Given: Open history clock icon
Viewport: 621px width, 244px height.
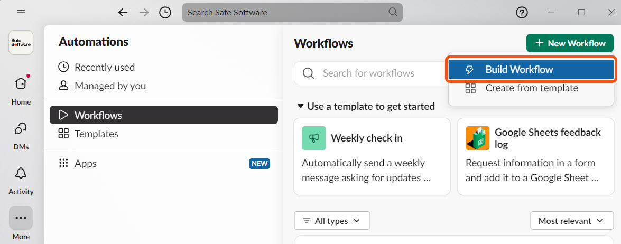Looking at the screenshot, I should point(165,13).
